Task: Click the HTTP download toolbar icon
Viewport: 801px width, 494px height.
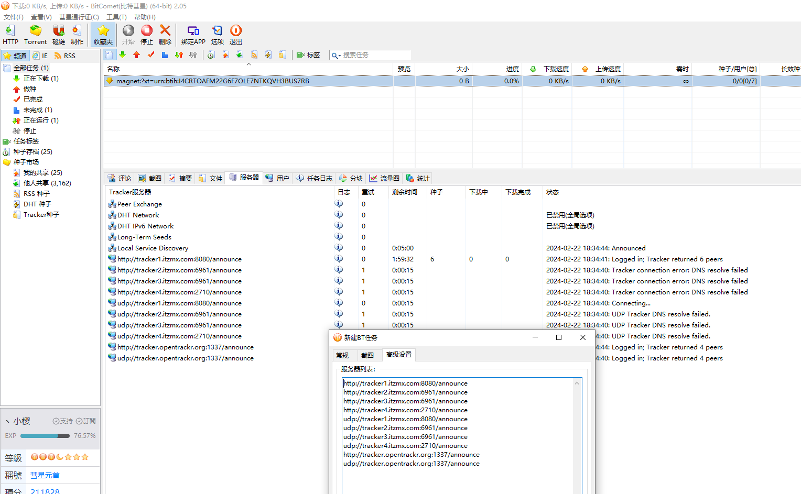Action: (x=10, y=35)
